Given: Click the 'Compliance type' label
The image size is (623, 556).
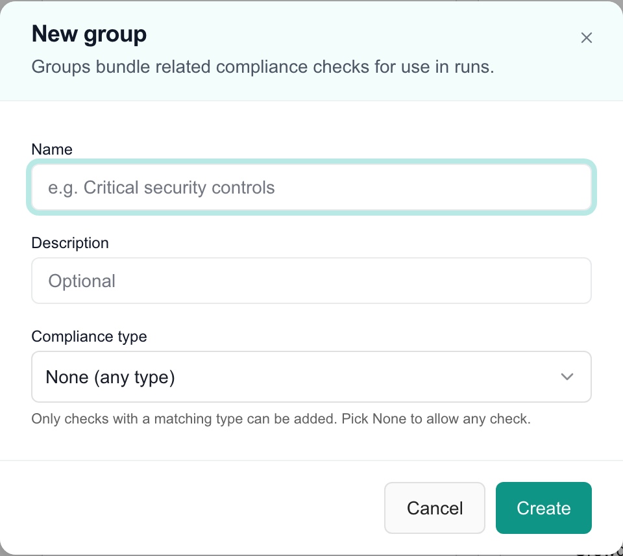Looking at the screenshot, I should (89, 336).
